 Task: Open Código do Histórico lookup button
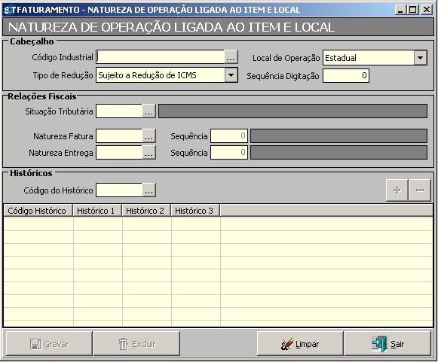[149, 190]
